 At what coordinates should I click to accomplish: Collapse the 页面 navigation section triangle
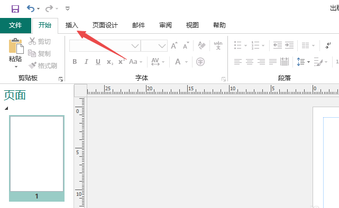(x=6, y=108)
